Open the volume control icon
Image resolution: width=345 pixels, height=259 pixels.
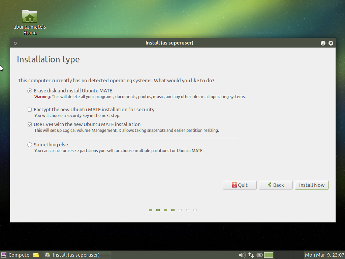(x=242, y=255)
